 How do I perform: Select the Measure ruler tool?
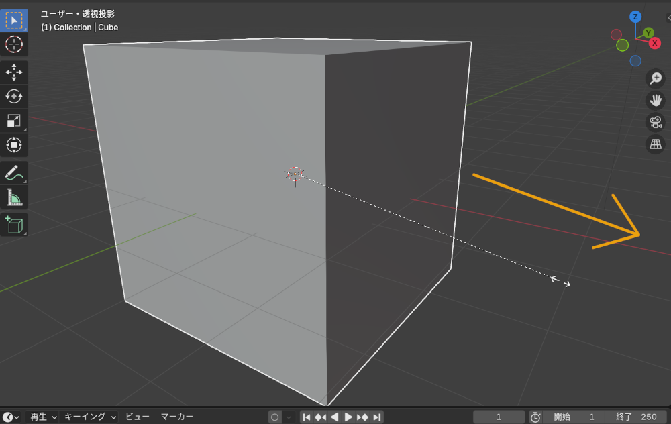[x=13, y=197]
